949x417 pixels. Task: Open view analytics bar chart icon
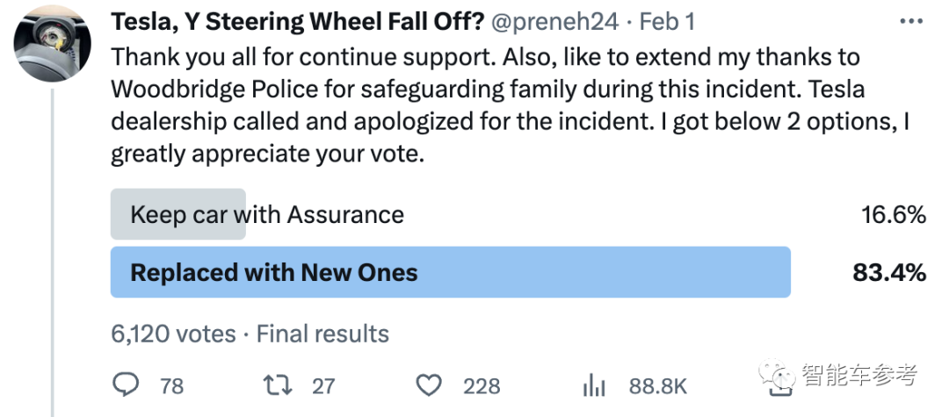click(x=594, y=385)
